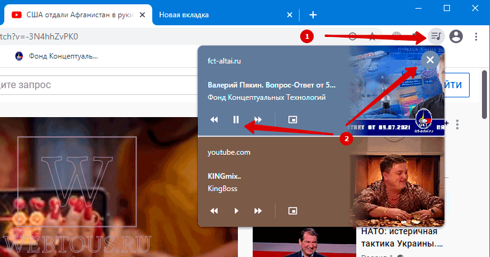
Task: Open the Фонд Концептуаль... bookmark
Action: [57, 56]
